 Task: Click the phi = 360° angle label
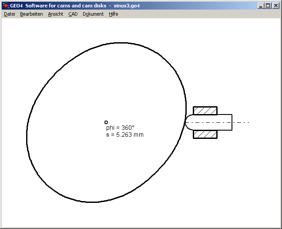point(120,128)
